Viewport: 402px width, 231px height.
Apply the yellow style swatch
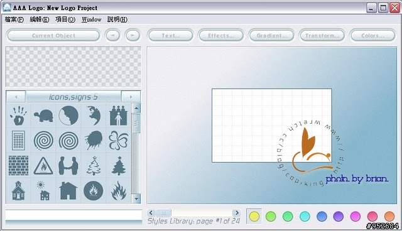pos(254,217)
